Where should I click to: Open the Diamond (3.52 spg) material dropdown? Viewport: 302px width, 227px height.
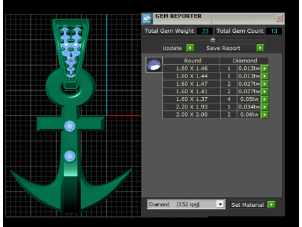[220, 204]
